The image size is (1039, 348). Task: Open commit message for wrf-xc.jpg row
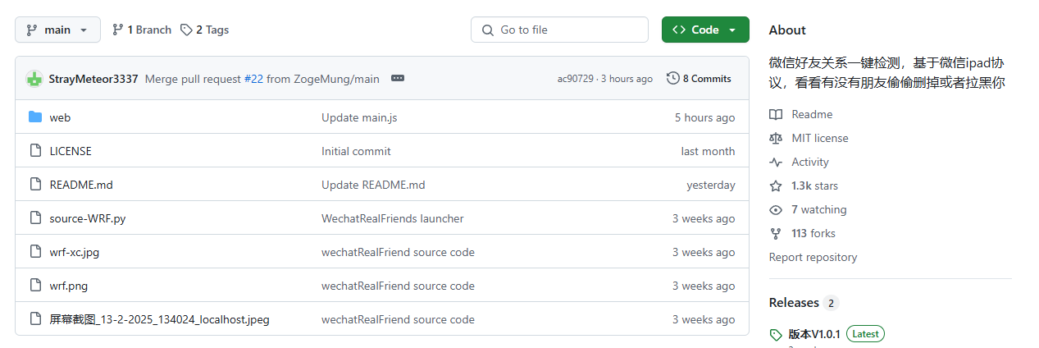[x=398, y=252]
